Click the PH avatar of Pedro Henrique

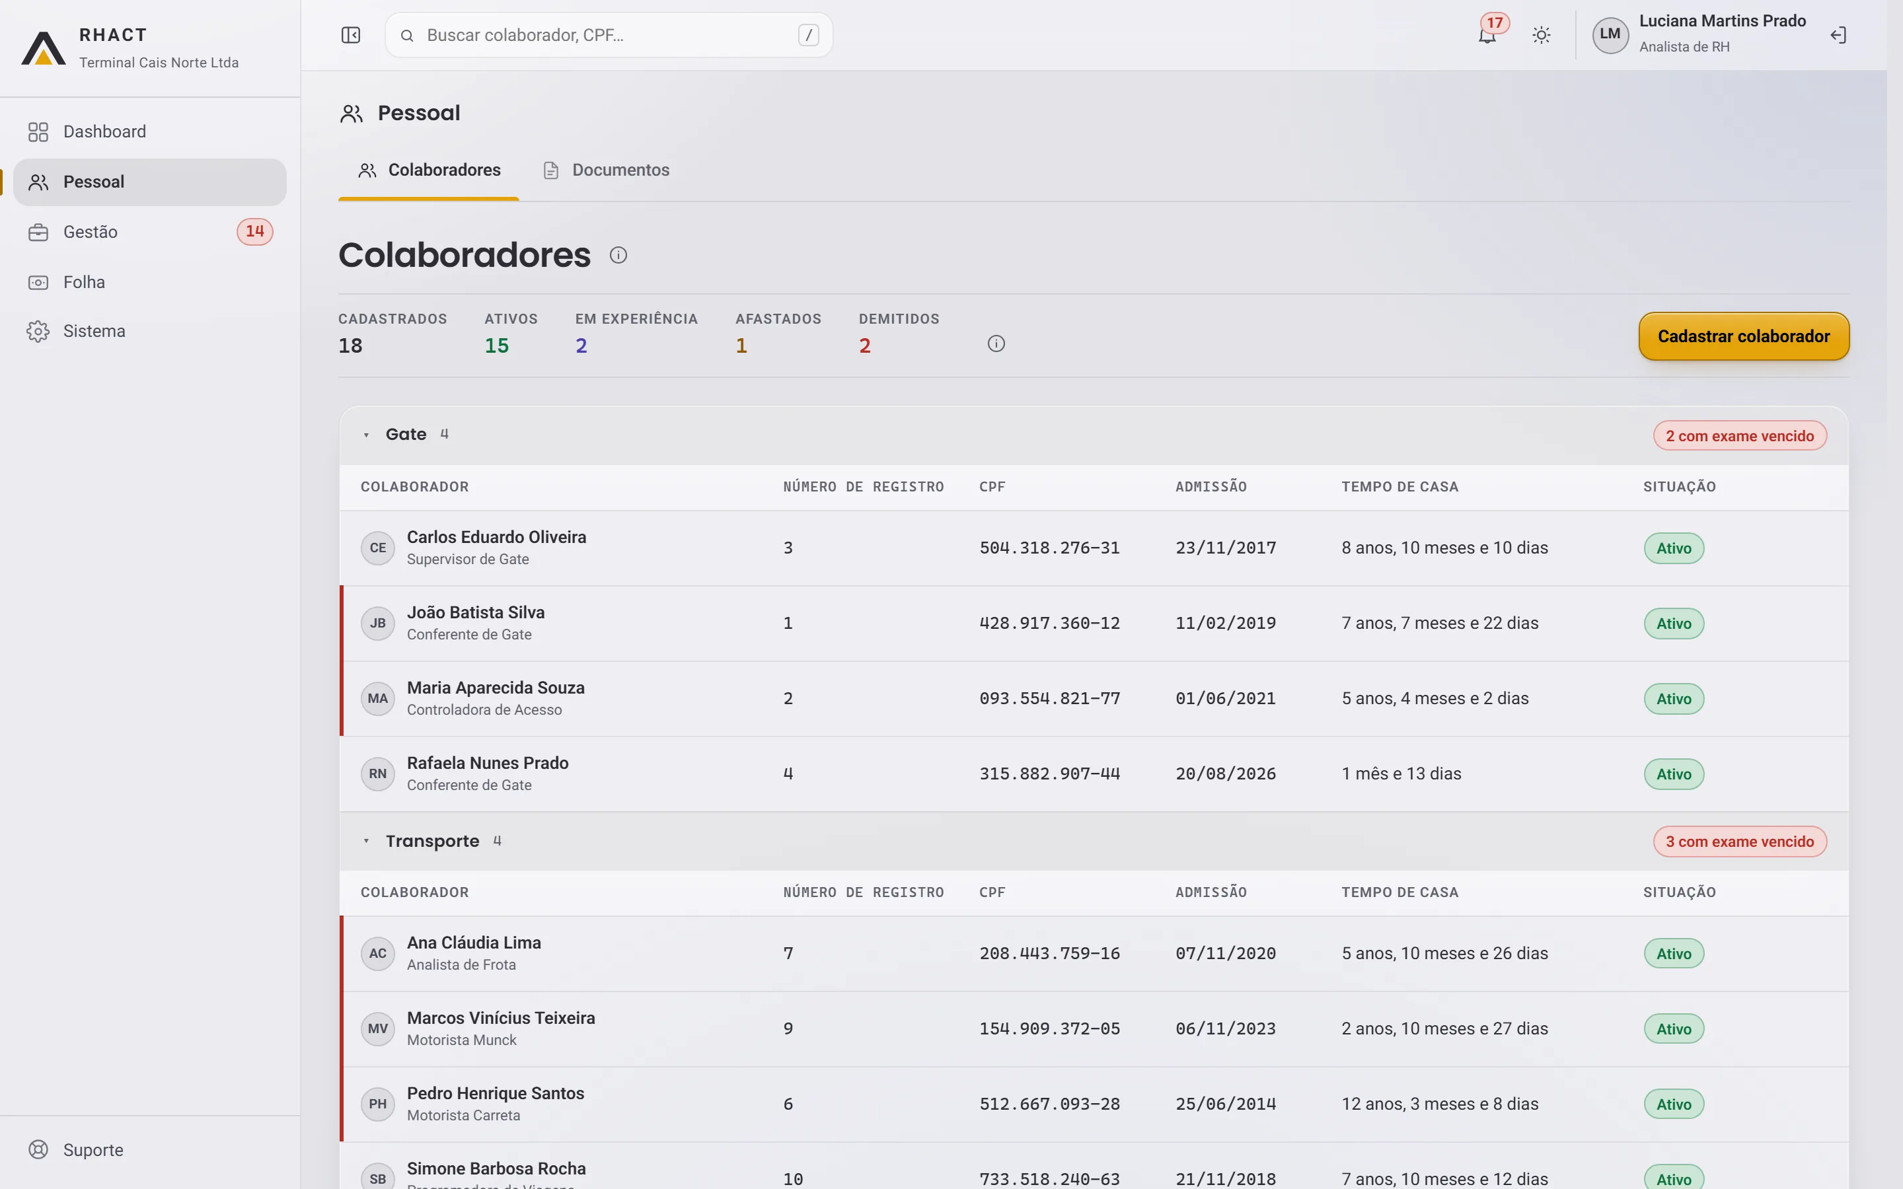377,1104
